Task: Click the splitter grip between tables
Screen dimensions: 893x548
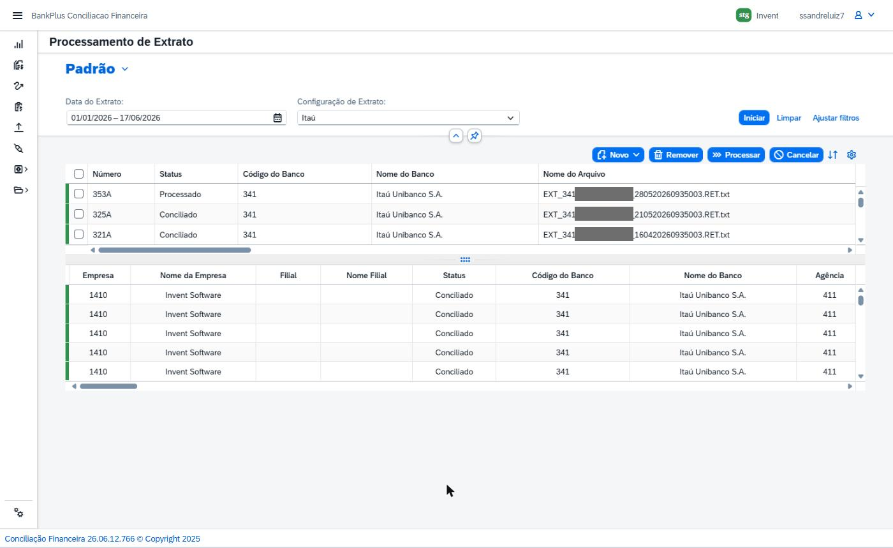Action: coord(465,260)
